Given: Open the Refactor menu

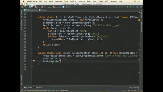Looking at the screenshot, I should click(x=82, y=1).
